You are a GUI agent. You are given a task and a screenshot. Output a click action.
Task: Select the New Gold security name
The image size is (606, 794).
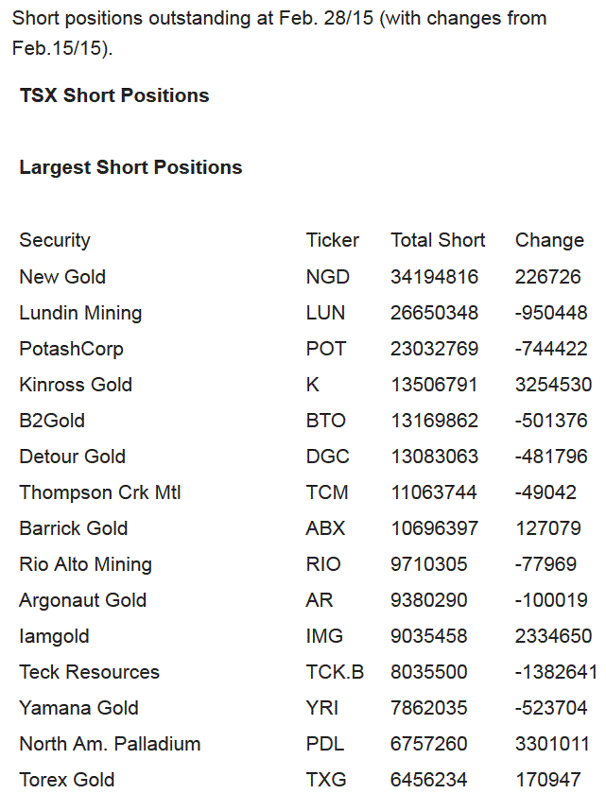[x=62, y=277]
